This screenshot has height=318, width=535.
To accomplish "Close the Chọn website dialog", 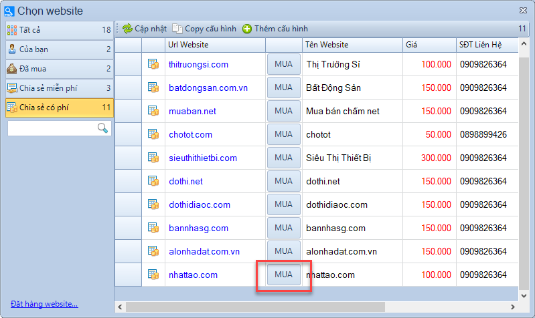I will click(523, 11).
